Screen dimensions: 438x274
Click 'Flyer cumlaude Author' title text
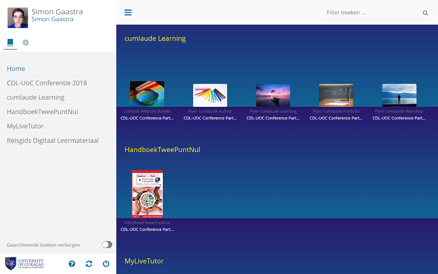(x=210, y=111)
